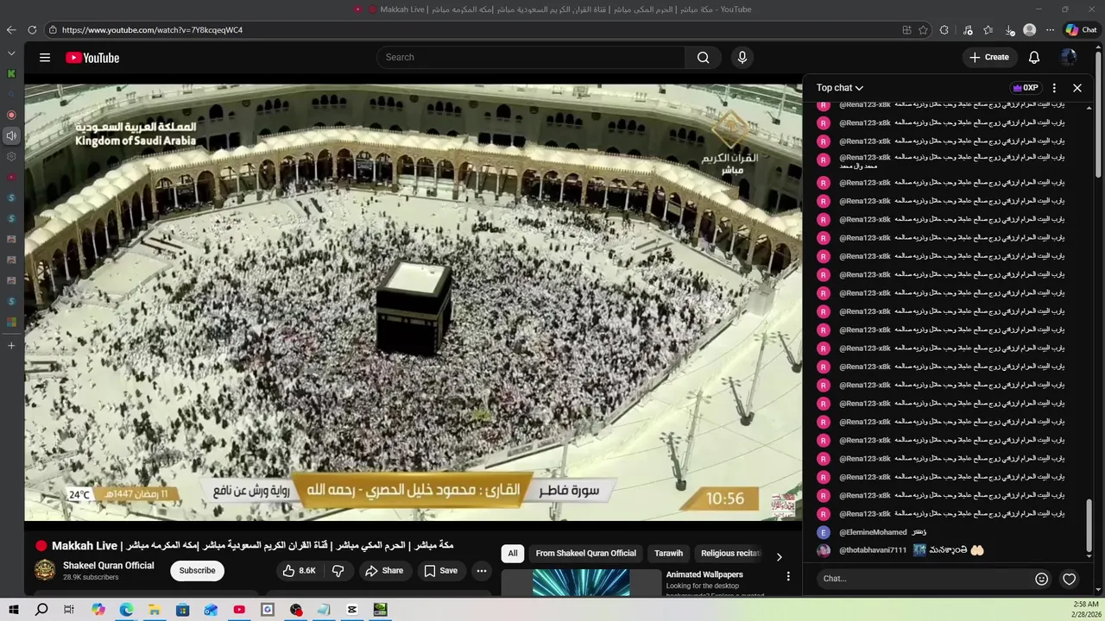Screen dimensions: 1105x621
Task: Click the YouTube Search input field
Action: click(531, 57)
